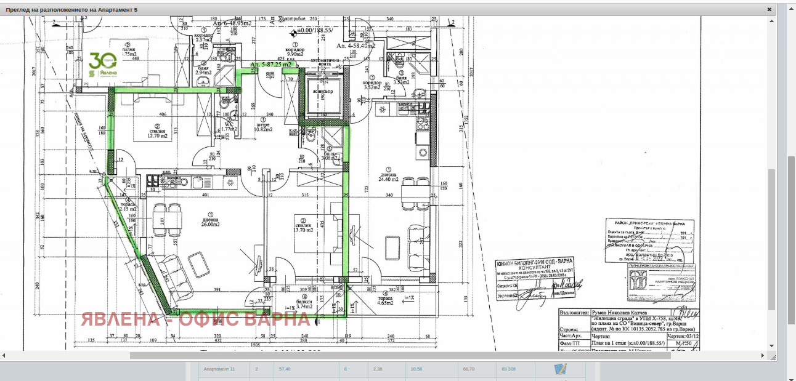The width and height of the screenshot is (796, 381).
Task: Click the dialog's horizontal scrollbar thumb
Action: 399,355
